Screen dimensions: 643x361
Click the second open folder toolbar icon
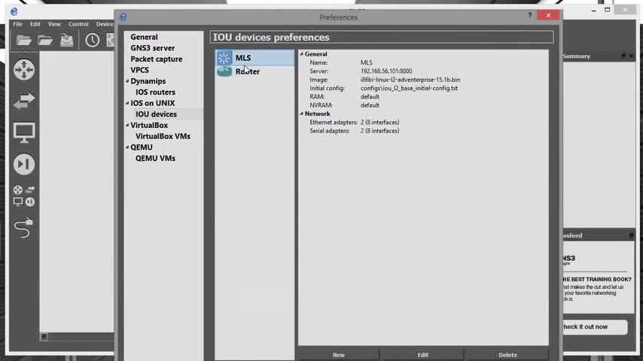[x=45, y=40]
